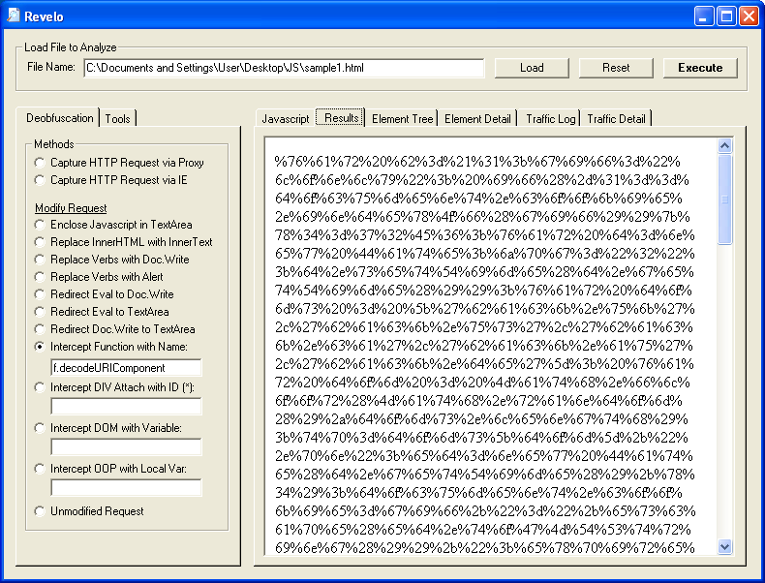Image resolution: width=765 pixels, height=583 pixels.
Task: Maximize the Revelo window
Action: pos(725,15)
